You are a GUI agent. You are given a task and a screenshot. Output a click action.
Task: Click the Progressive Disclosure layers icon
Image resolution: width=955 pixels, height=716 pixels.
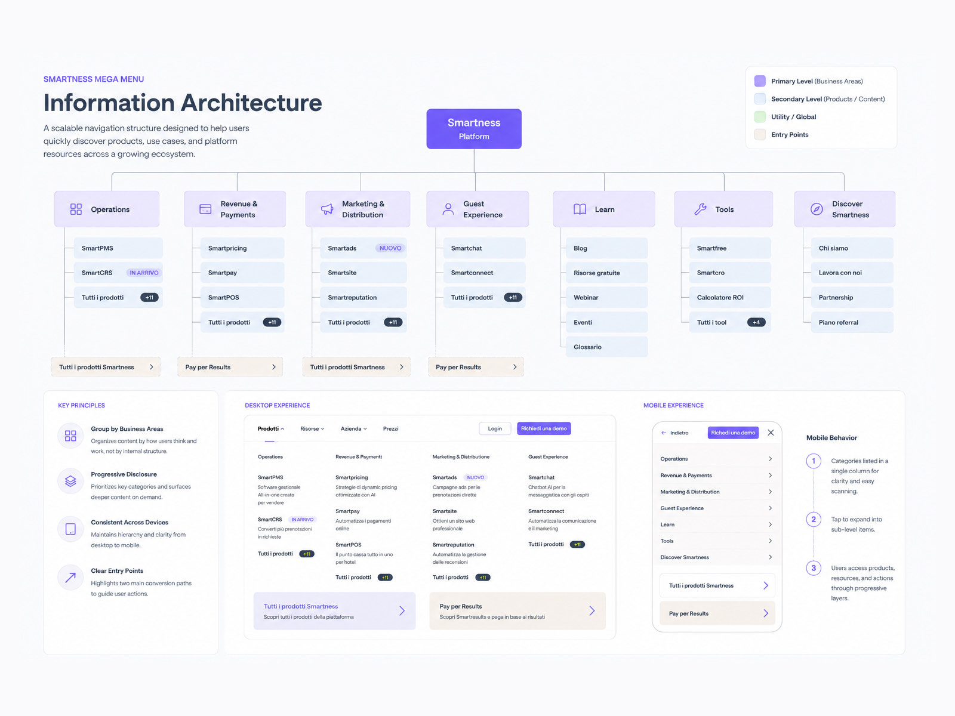(x=70, y=481)
